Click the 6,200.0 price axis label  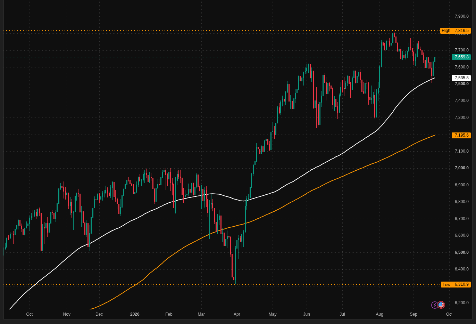tap(461, 303)
